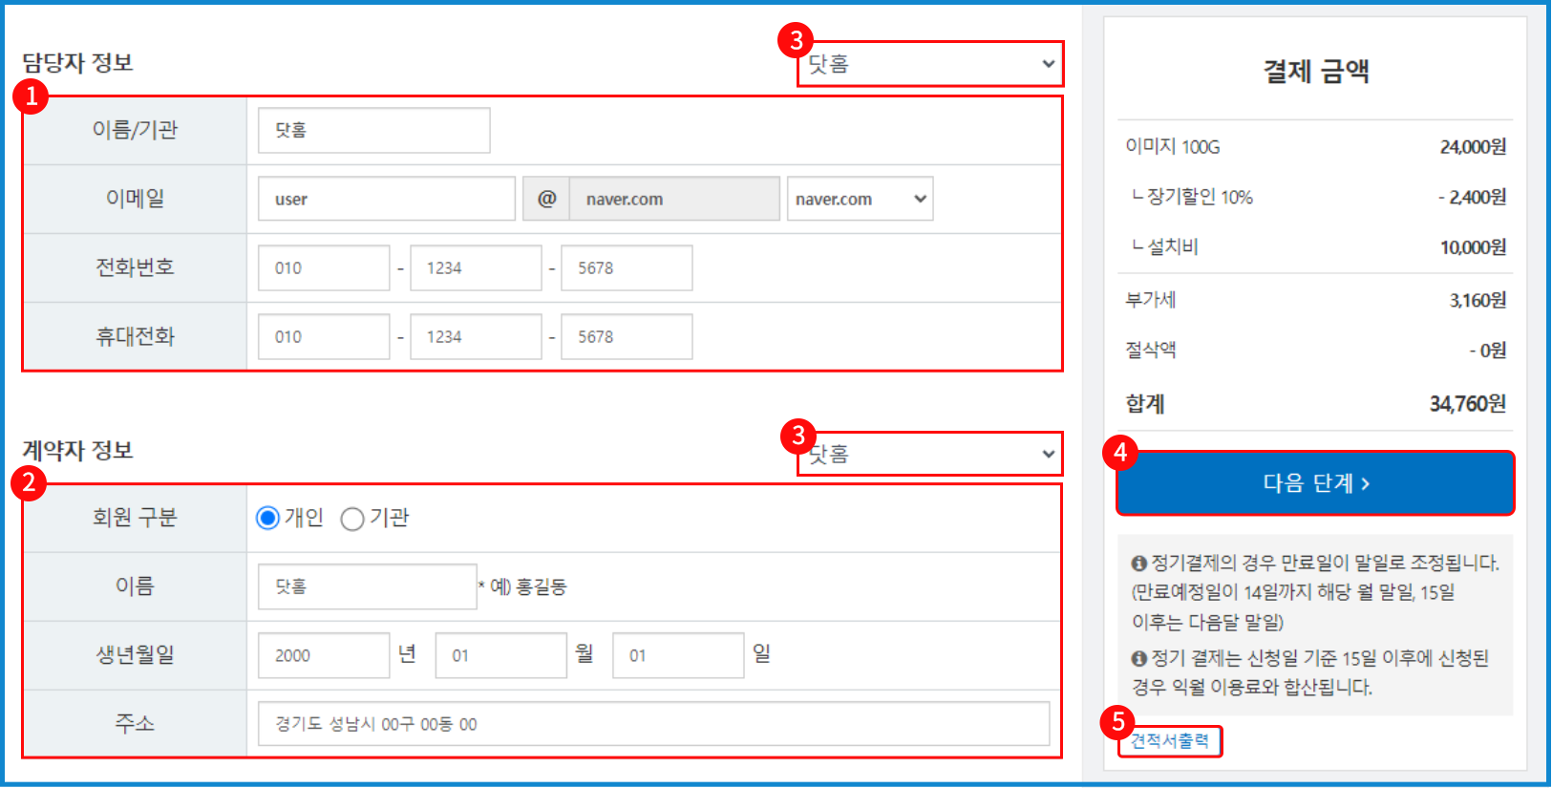Click the 계약자 이름 input field
This screenshot has width=1552, height=788.
click(367, 586)
